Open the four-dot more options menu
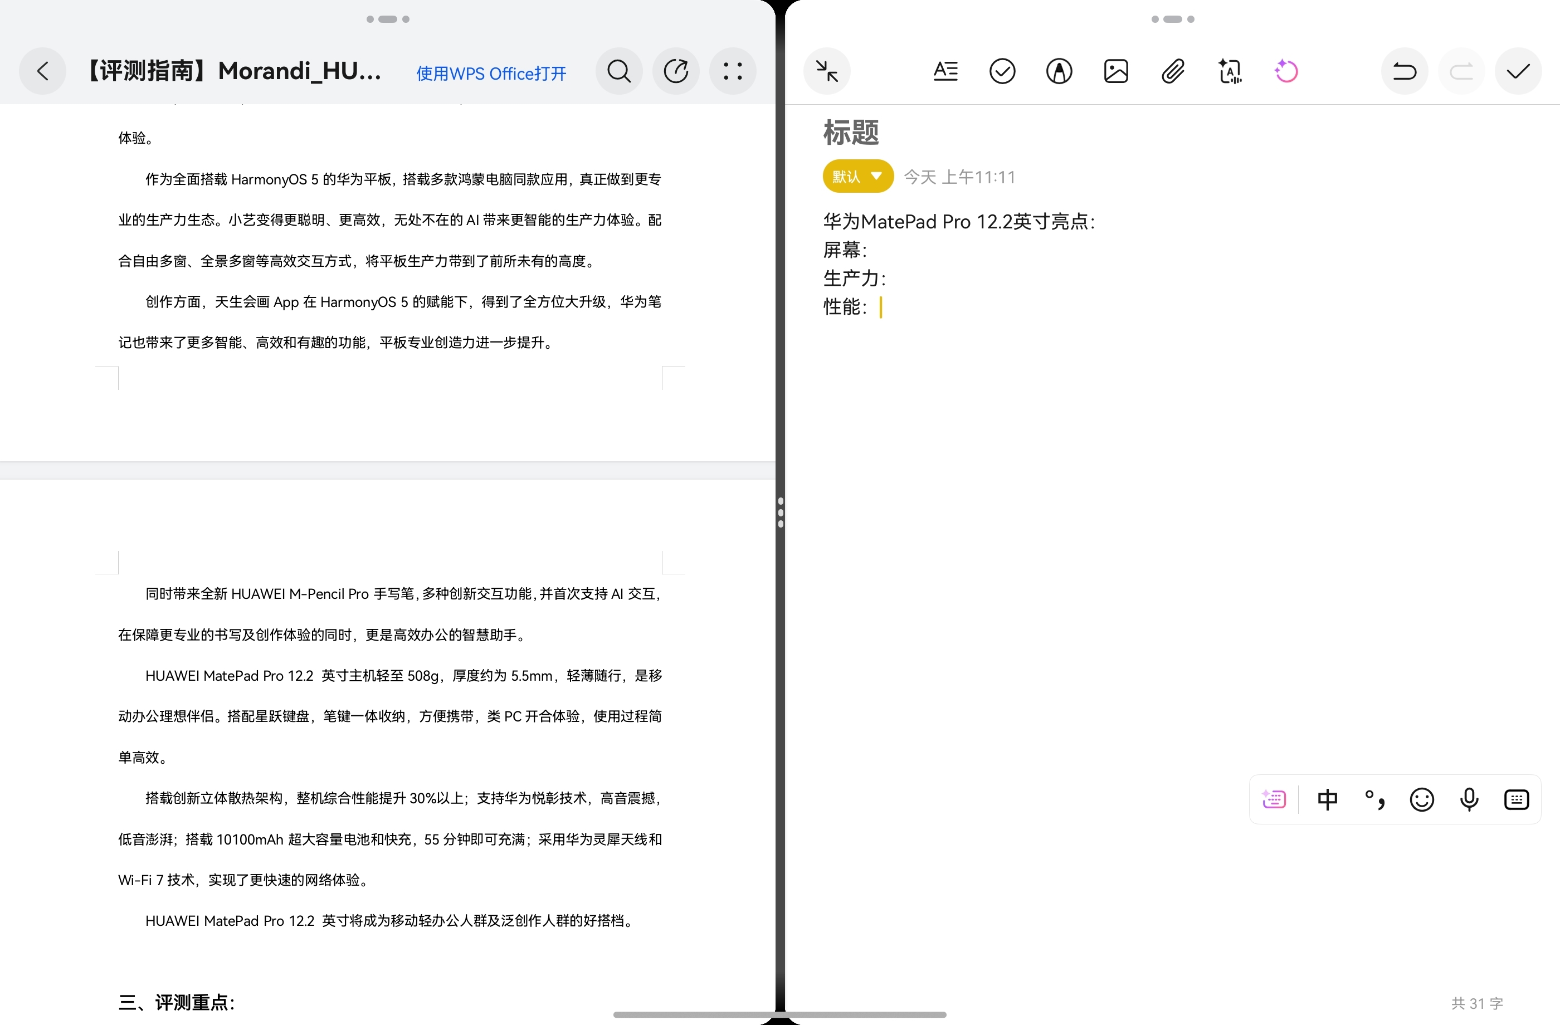The image size is (1560, 1025). coord(733,71)
